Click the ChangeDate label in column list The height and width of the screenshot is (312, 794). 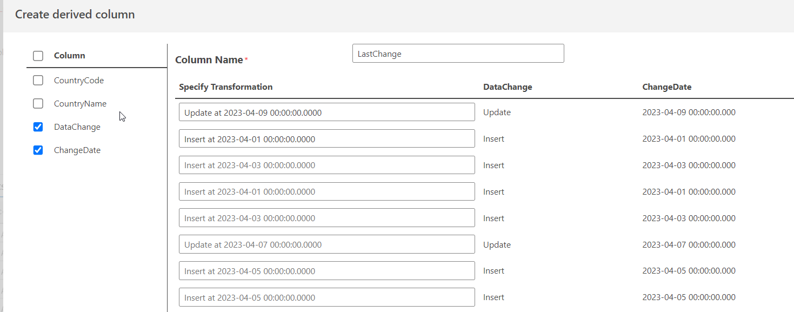[x=77, y=150]
